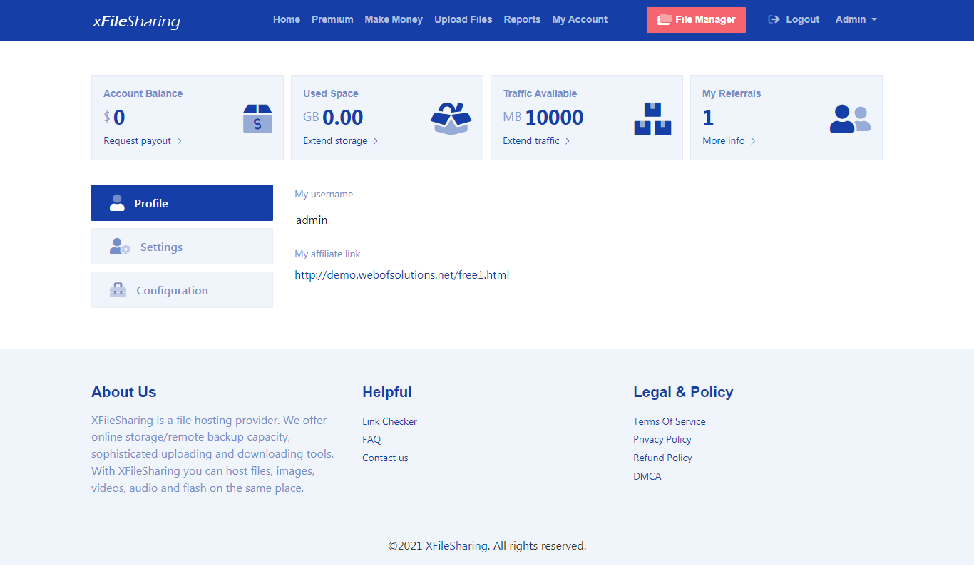Click the Traffic Available value 10000

pos(554,118)
